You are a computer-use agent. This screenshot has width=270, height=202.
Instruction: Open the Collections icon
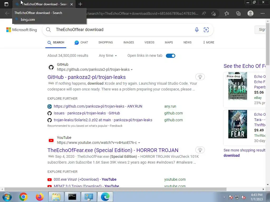tap(238, 13)
